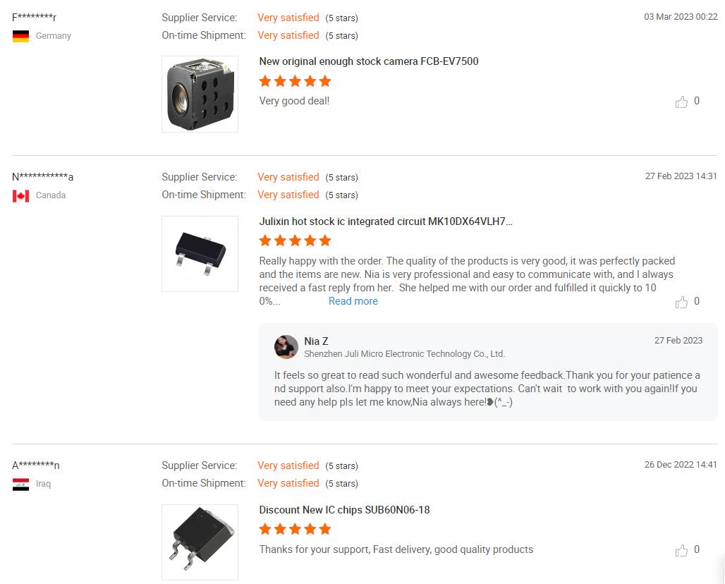
Task: Open Discount New IC chips SUB60N06-18 title
Action: point(344,510)
